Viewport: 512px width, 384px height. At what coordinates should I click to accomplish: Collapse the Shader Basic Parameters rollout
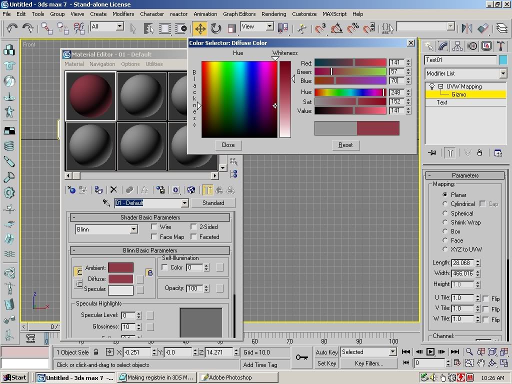[x=74, y=217]
